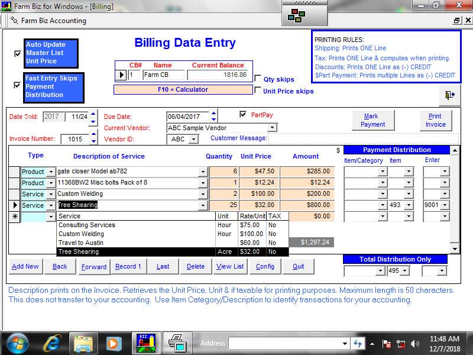Click the Customer Message input field
The height and width of the screenshot is (355, 473).
(x=362, y=138)
